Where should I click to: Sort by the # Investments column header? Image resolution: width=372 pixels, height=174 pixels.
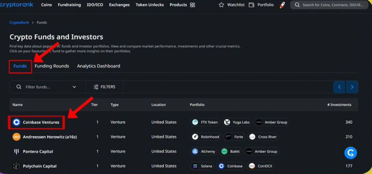[x=339, y=105]
